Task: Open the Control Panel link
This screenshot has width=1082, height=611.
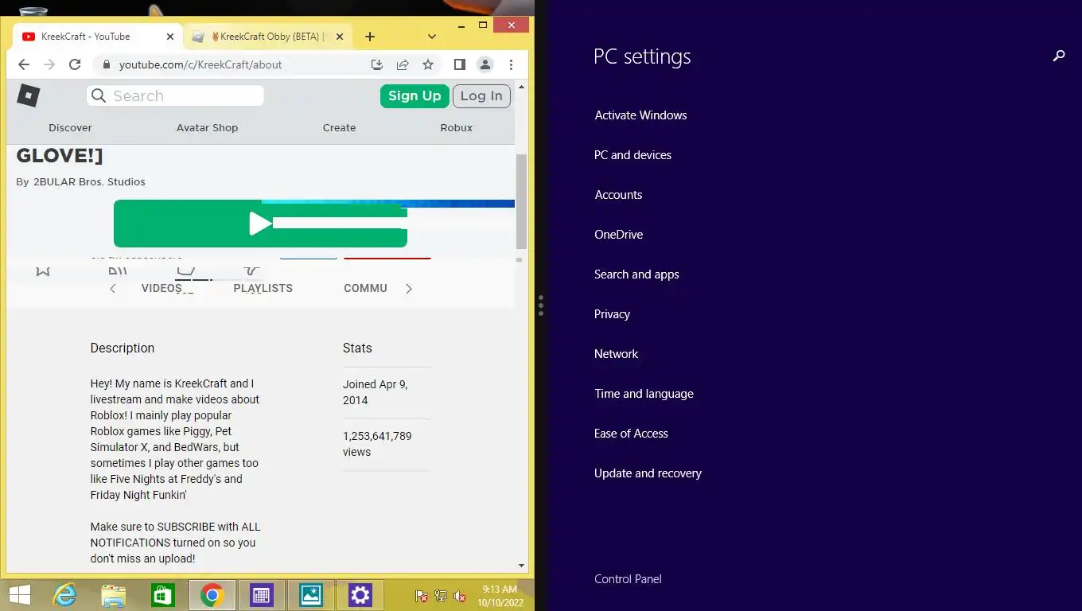Action: click(x=628, y=579)
